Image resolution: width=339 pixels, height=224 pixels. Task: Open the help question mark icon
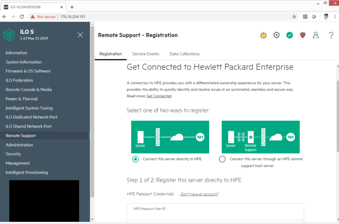coord(331,35)
